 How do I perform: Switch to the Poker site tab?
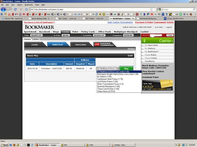click(x=75, y=32)
